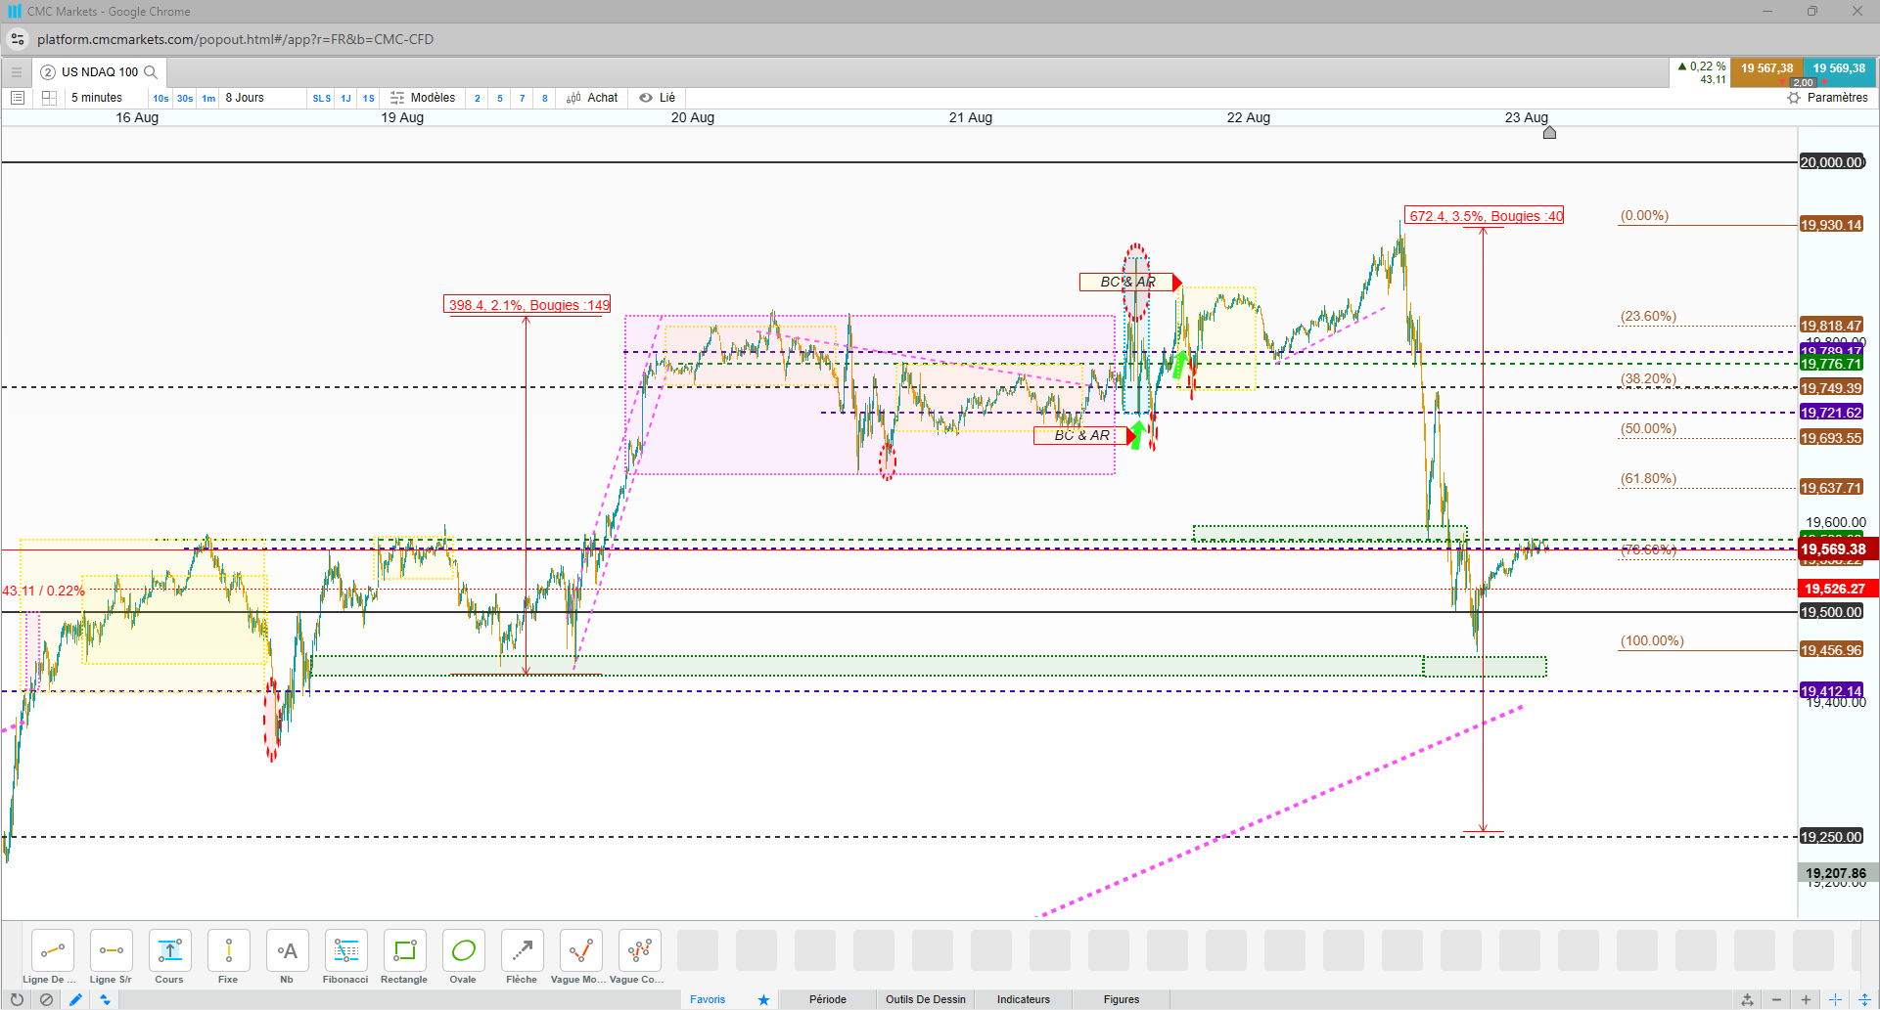The width and height of the screenshot is (1880, 1010).
Task: Toggle the blue pencil drawing mode
Action: pyautogui.click(x=75, y=999)
